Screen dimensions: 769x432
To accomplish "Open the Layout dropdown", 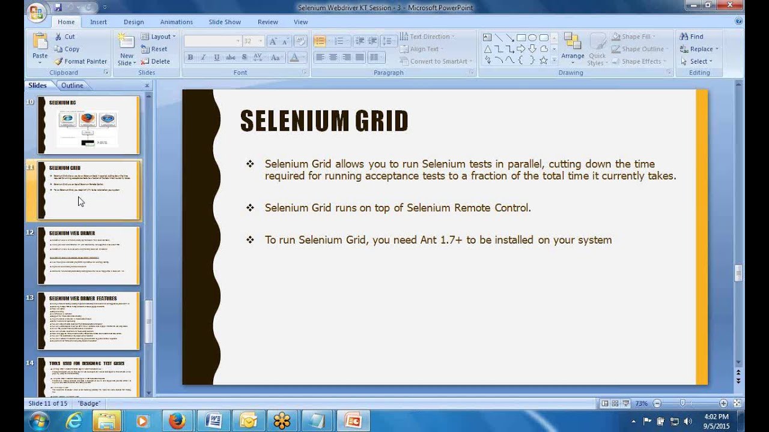I will click(x=159, y=37).
